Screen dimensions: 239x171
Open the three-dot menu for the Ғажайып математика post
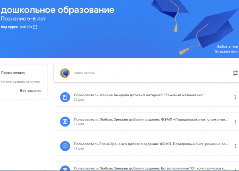click(235, 97)
